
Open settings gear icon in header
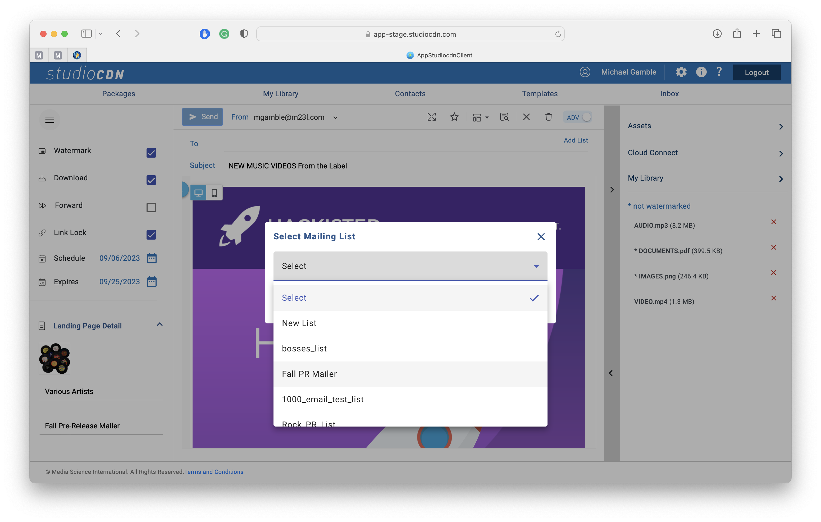coord(681,72)
